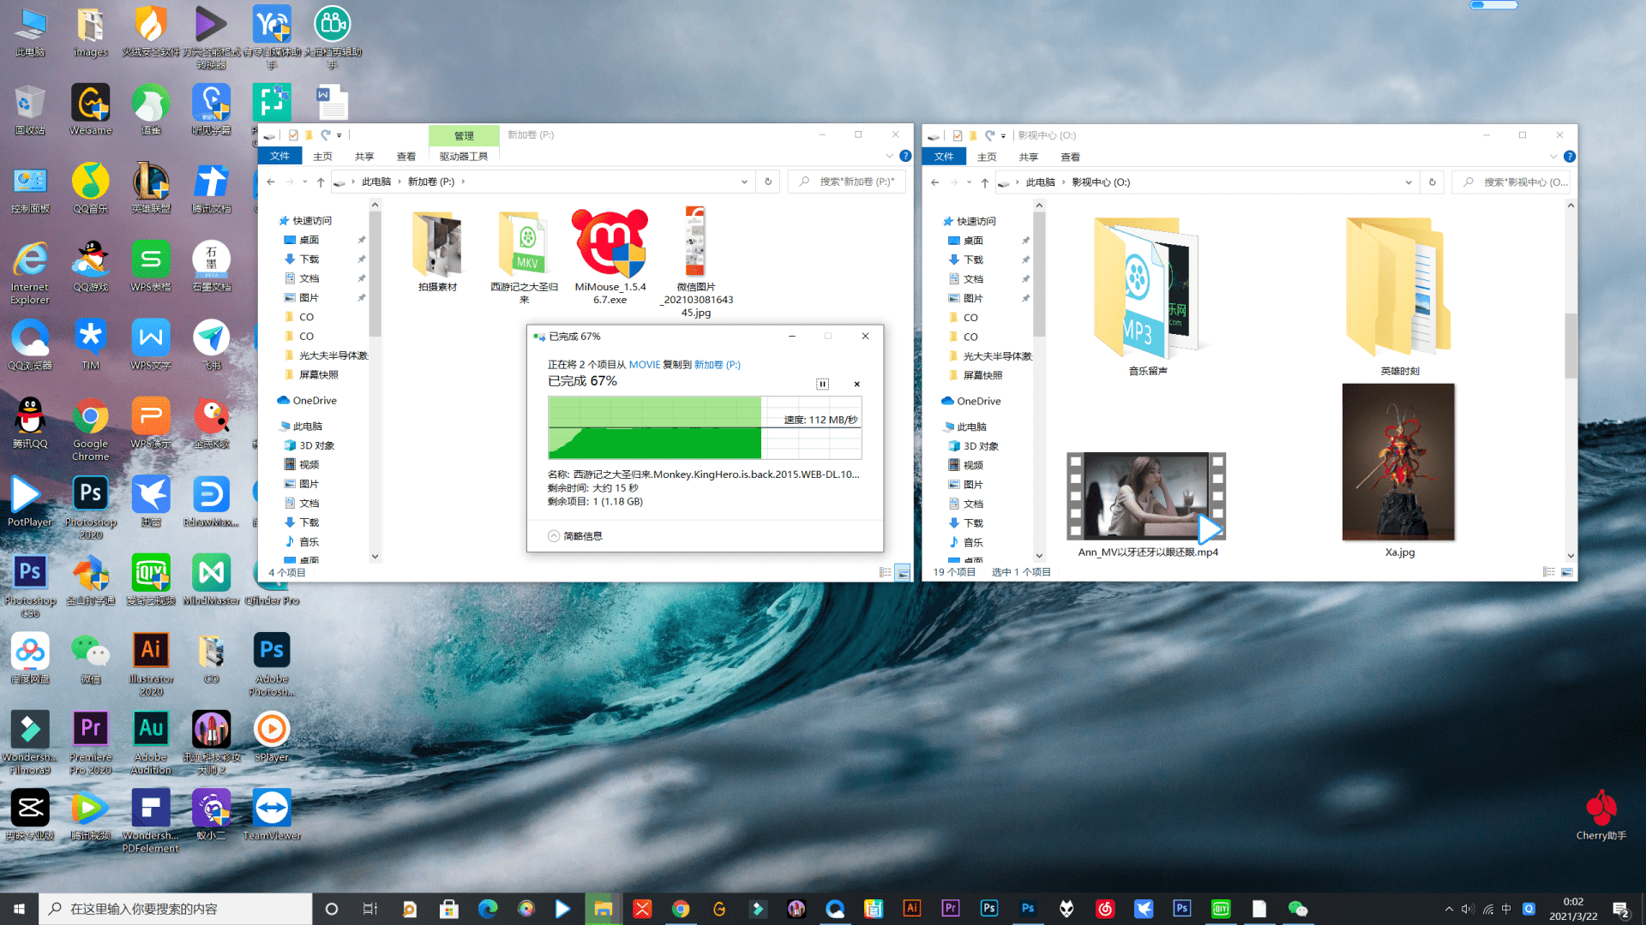
Task: Open the MiMouse_1.5.4 installer icon
Action: point(610,243)
